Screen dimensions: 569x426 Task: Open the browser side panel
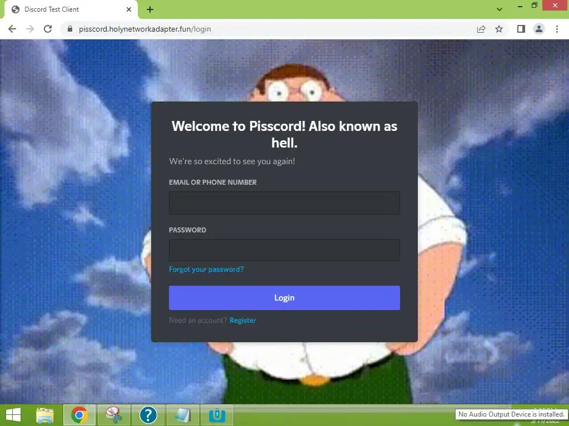pyautogui.click(x=521, y=29)
